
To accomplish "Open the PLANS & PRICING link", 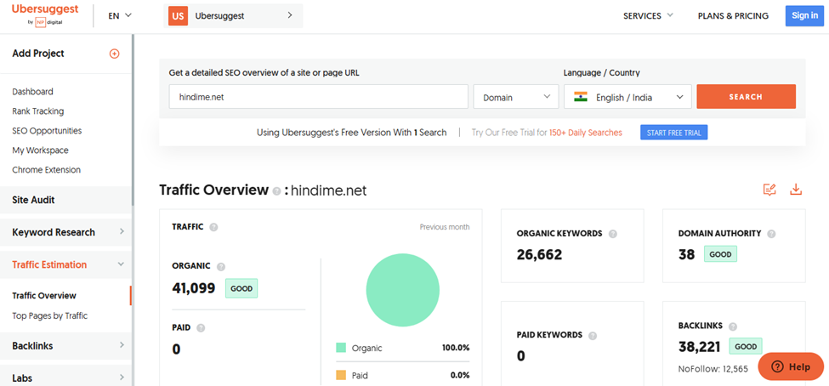I will click(x=733, y=16).
